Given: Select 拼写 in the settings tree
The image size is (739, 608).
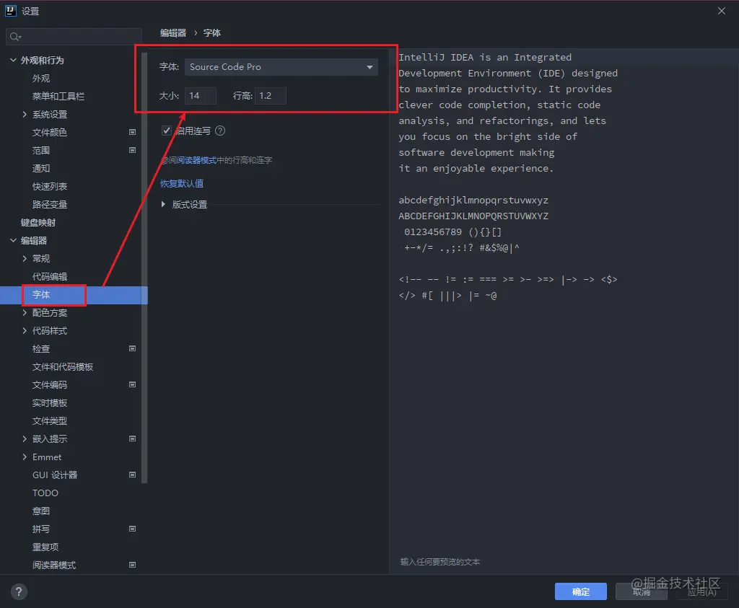Looking at the screenshot, I should pos(41,529).
